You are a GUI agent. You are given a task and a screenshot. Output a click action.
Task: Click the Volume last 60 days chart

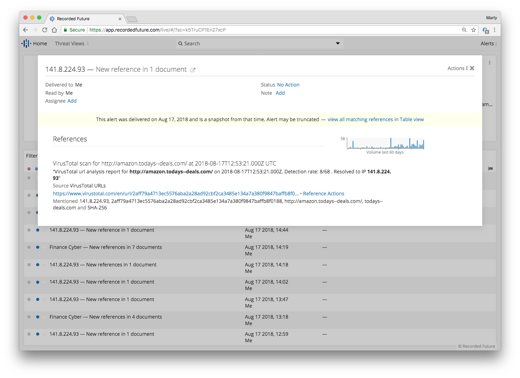coord(385,144)
